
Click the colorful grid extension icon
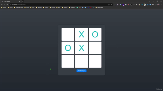click(139, 5)
